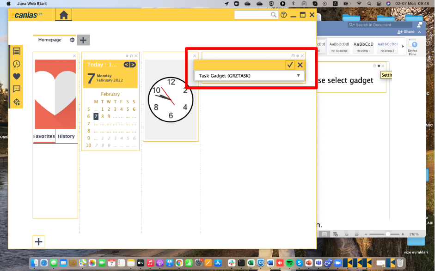Open the chat messages icon in sidebar
The image size is (435, 271).
(17, 89)
